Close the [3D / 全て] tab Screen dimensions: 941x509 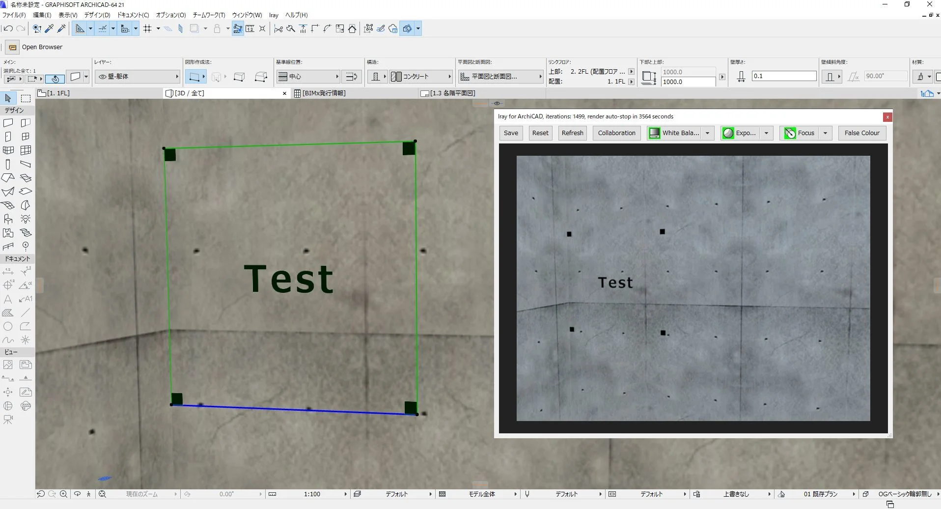click(x=284, y=93)
